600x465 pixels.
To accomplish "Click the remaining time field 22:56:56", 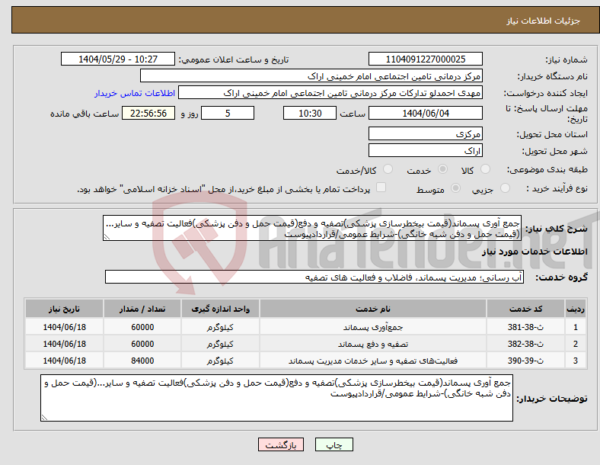I will tap(148, 113).
